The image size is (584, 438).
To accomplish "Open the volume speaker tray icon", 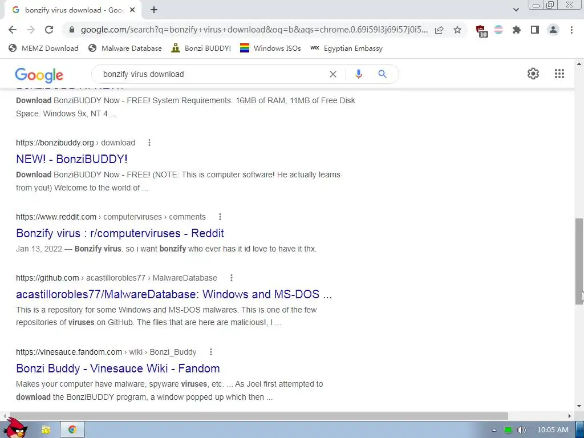I will (x=521, y=430).
